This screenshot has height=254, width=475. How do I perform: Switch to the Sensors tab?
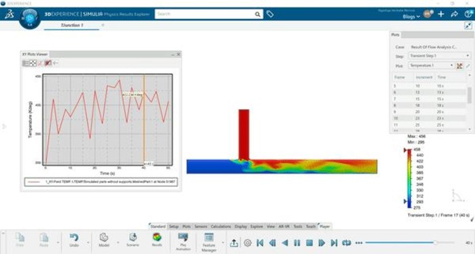201,226
